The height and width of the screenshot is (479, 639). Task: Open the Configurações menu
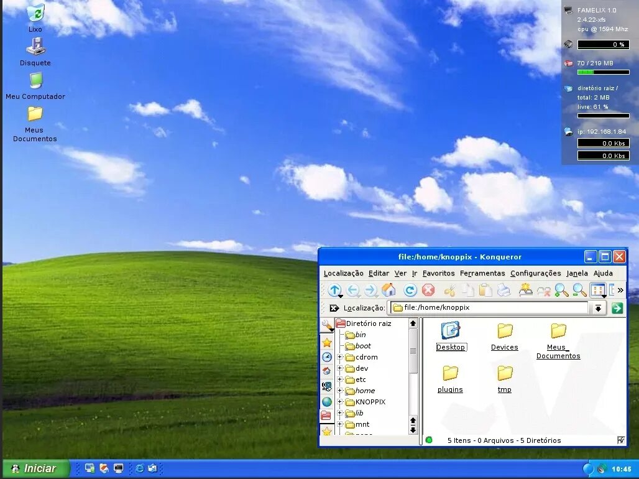pyautogui.click(x=535, y=273)
